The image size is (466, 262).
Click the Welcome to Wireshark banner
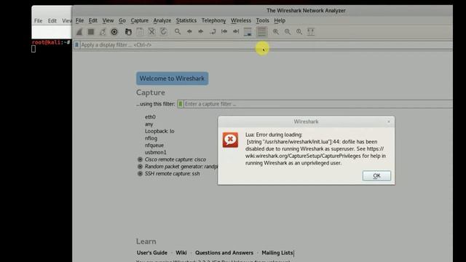coord(172,79)
